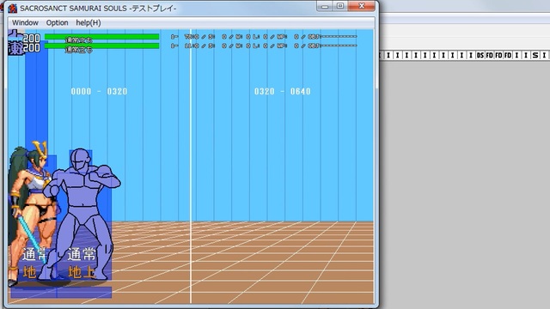The width and height of the screenshot is (550, 309).
Task: Click the DS toolbar icon
Action: click(x=480, y=55)
